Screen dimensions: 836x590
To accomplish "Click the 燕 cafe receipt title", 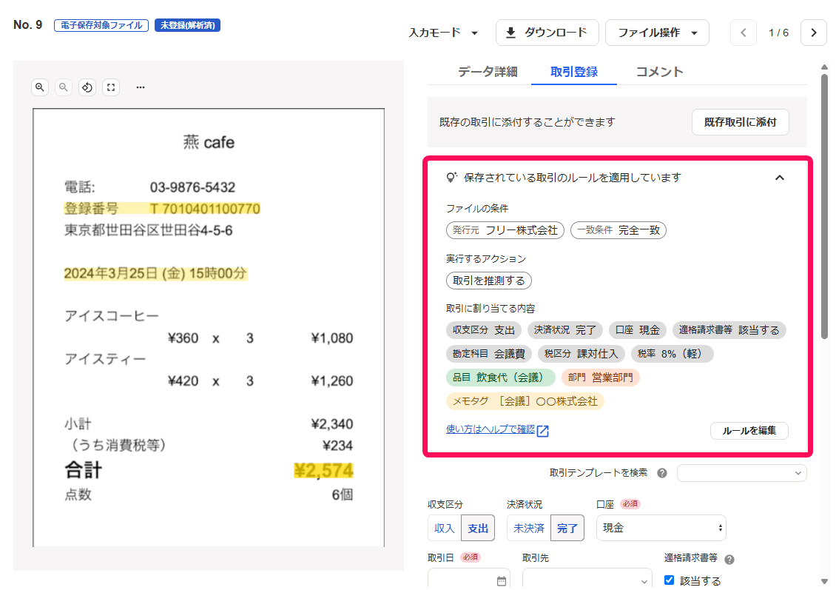I will [x=209, y=142].
